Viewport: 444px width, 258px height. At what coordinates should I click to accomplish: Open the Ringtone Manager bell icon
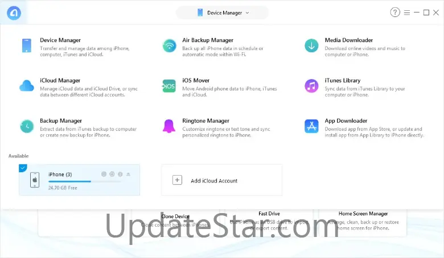169,126
